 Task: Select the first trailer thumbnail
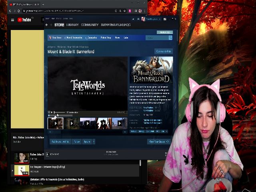(55, 124)
